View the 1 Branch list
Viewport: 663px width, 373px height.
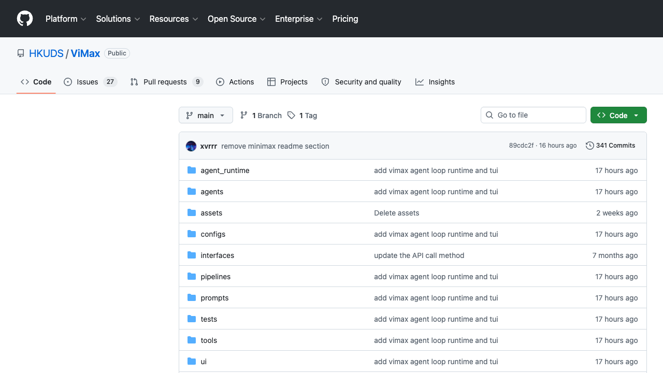261,115
